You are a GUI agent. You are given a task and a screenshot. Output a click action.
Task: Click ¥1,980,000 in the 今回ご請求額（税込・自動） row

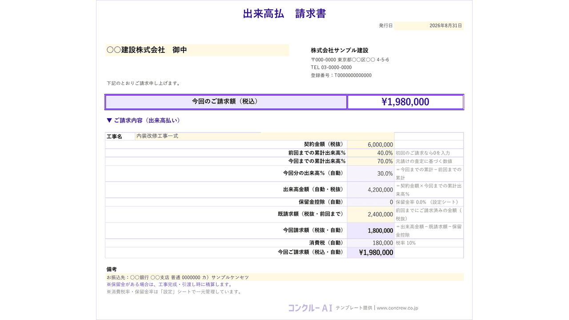pos(371,252)
